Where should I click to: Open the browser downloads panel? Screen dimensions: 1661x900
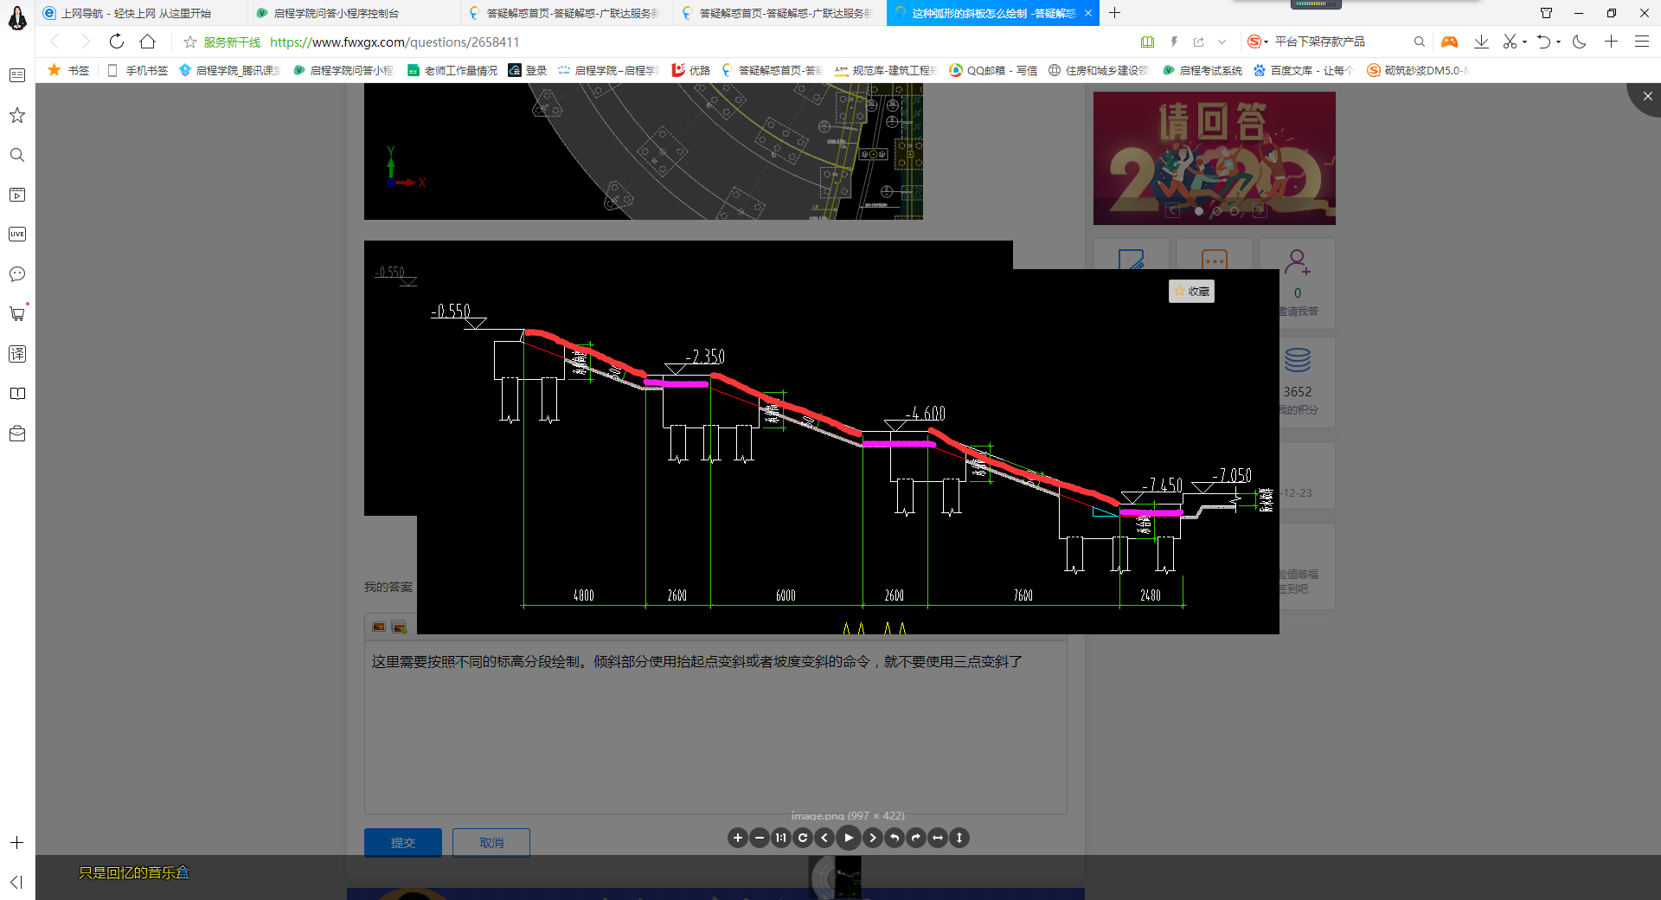coord(1481,42)
